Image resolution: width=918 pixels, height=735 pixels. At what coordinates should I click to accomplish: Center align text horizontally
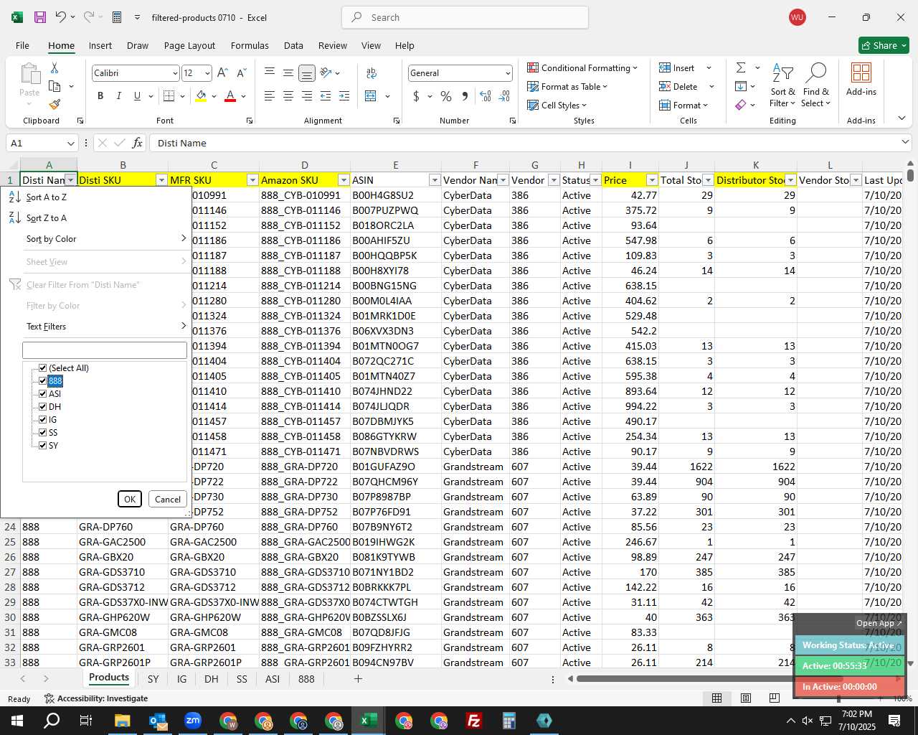click(288, 96)
